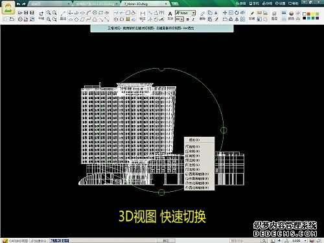Open the 图层 layers tool
This screenshot has height=243, width=324.
click(x=274, y=16)
